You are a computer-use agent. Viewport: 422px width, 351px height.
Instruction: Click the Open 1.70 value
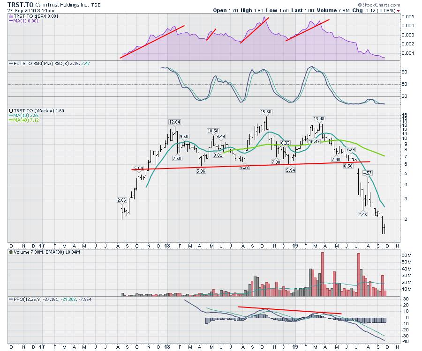click(226, 10)
